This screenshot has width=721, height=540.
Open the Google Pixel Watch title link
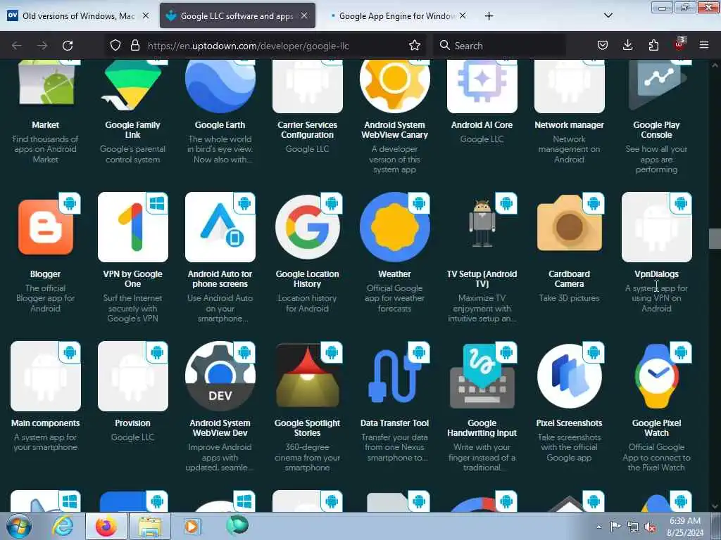(x=657, y=428)
